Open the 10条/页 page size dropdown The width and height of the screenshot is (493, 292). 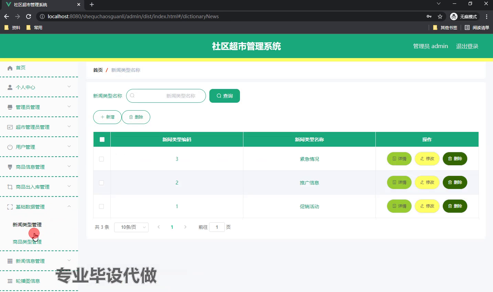click(131, 227)
